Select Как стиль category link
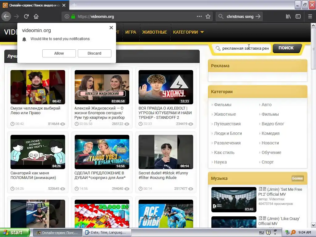The width and height of the screenshot is (316, 237). click(x=224, y=152)
